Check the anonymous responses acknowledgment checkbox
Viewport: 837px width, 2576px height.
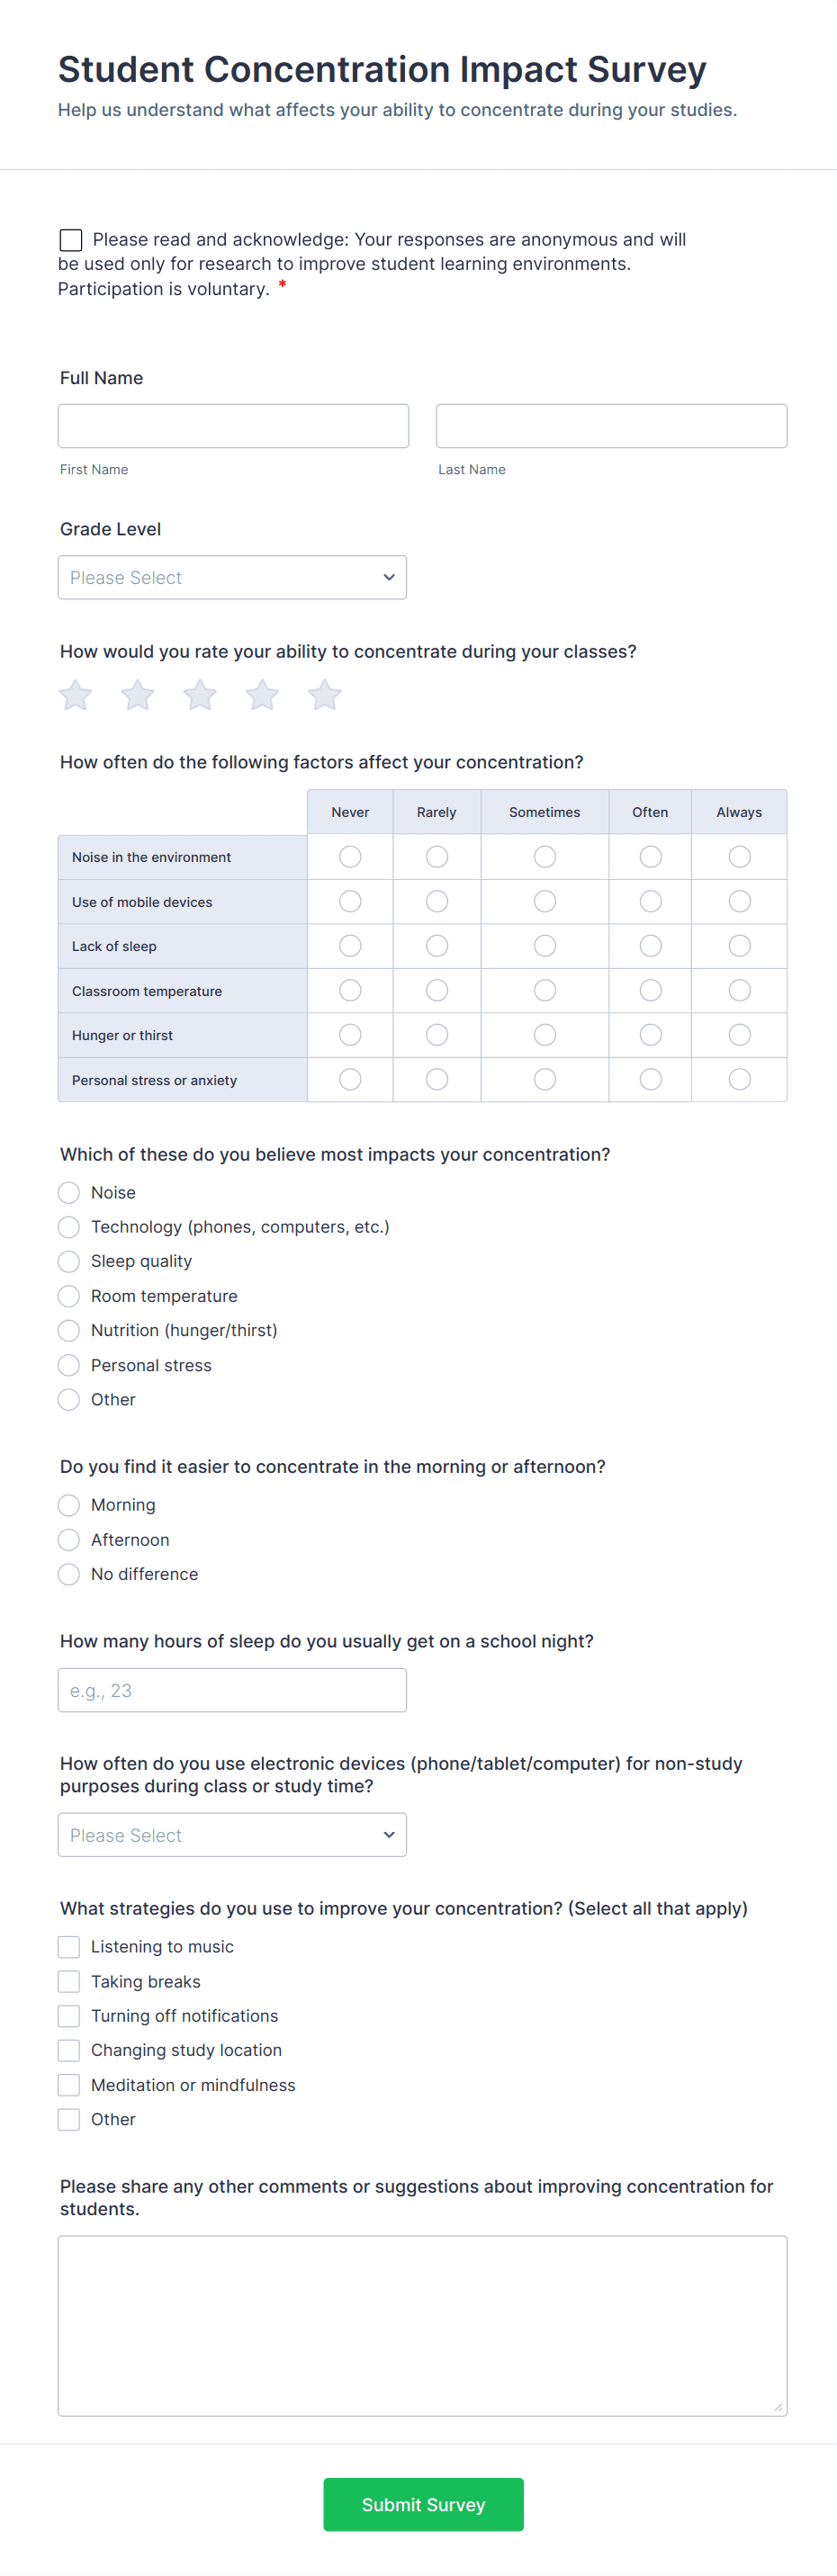69,239
